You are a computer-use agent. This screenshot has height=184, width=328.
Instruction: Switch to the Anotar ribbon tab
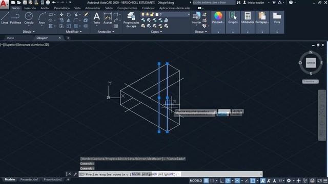tap(45, 8)
